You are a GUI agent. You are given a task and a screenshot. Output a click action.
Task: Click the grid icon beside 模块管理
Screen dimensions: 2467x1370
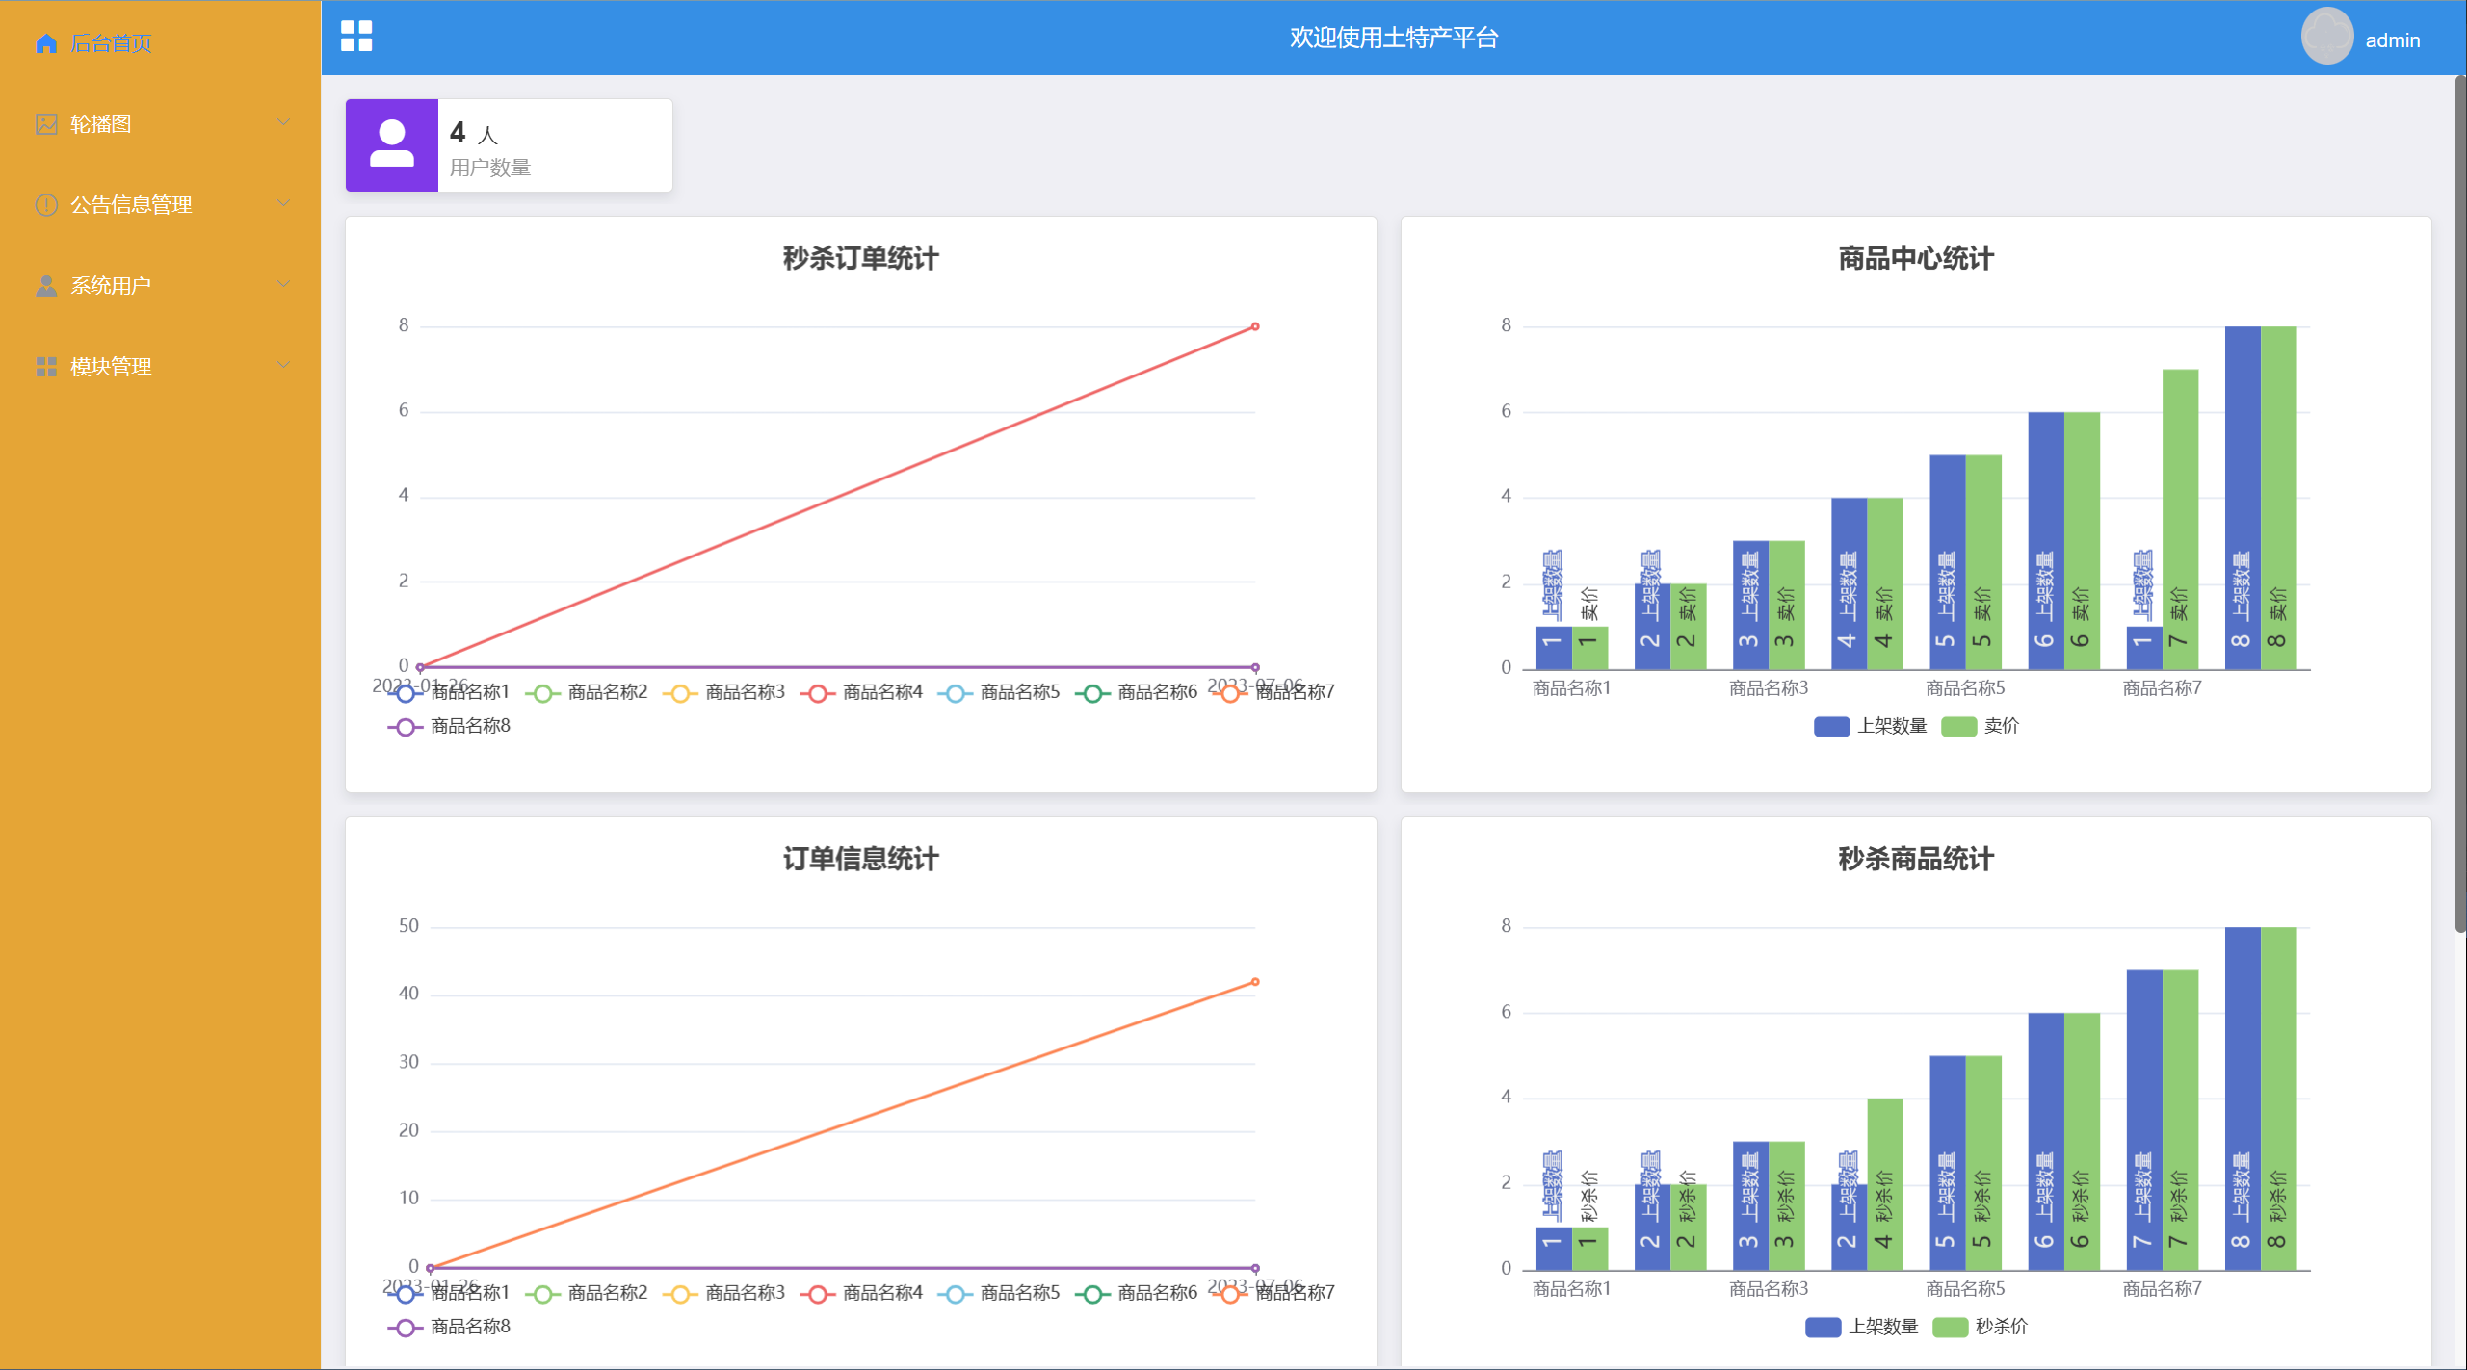point(45,367)
